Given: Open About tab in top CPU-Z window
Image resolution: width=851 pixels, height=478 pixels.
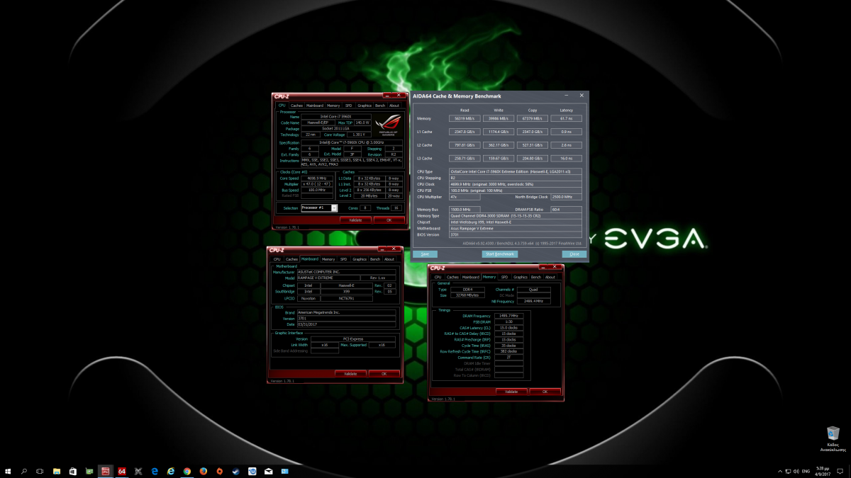Looking at the screenshot, I should (394, 106).
